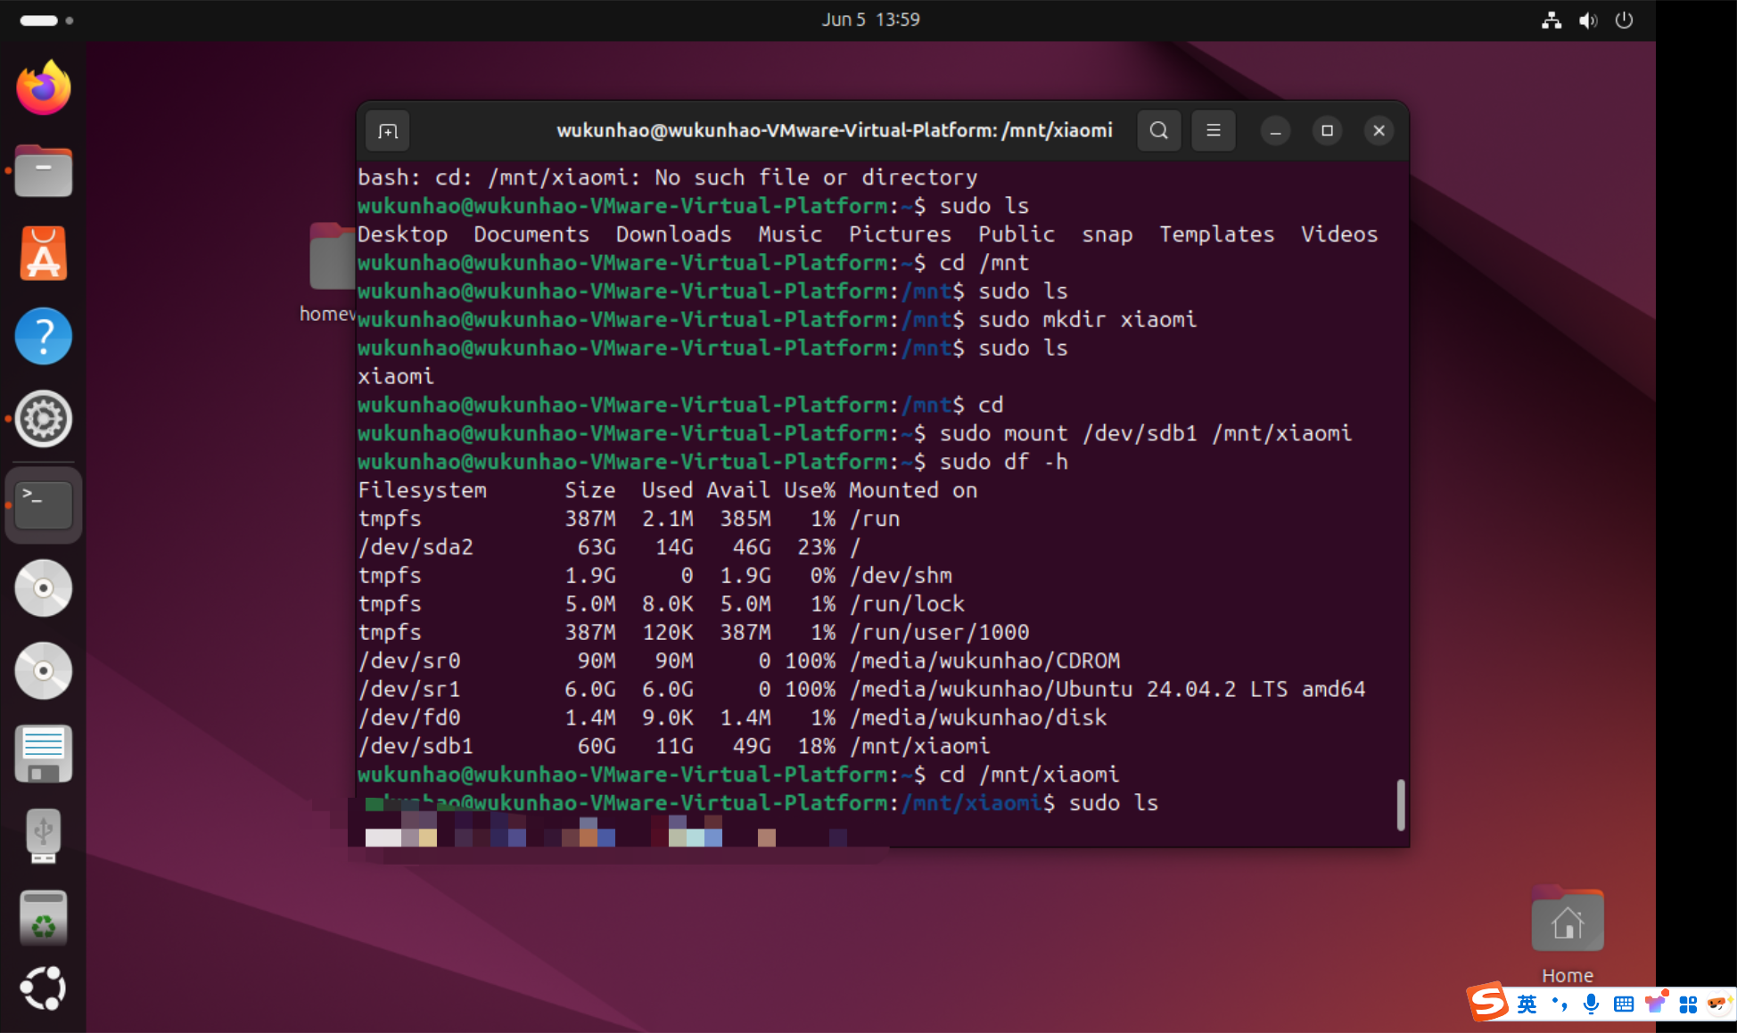Open the second disc drive icon

[43, 670]
